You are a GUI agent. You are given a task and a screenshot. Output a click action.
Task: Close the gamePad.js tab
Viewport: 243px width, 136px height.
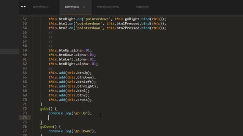pyautogui.click(x=84, y=7)
